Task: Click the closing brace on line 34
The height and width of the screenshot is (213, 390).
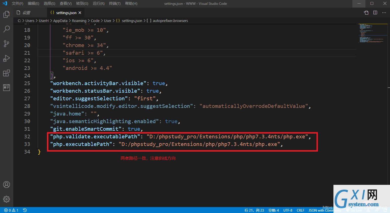Action: 39,152
